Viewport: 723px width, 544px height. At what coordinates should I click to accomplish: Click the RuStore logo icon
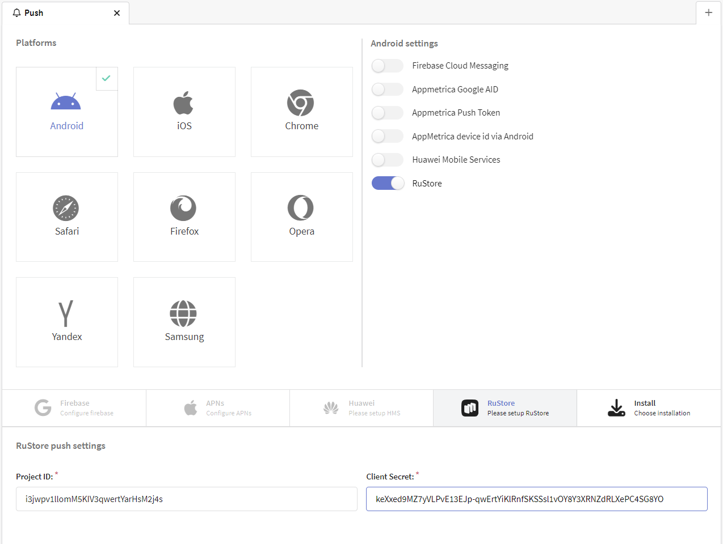click(470, 408)
